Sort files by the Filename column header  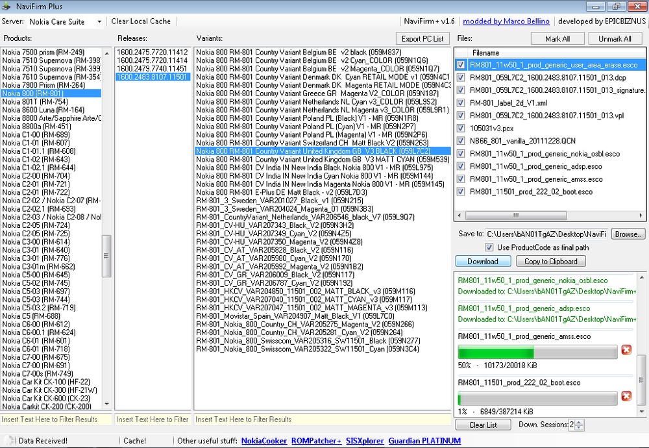[x=485, y=53]
